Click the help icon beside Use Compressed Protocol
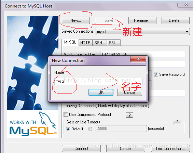 point(129,115)
